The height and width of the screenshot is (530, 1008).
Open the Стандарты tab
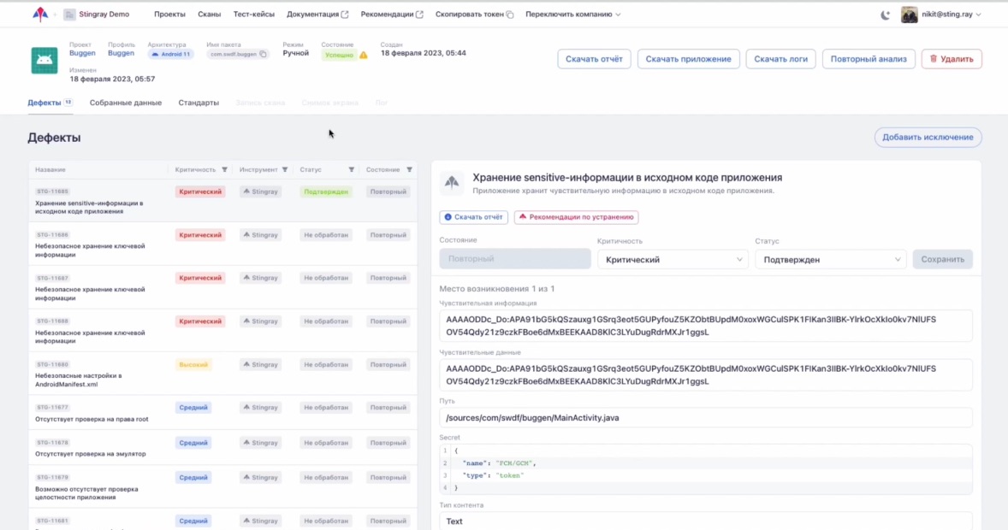pos(199,103)
